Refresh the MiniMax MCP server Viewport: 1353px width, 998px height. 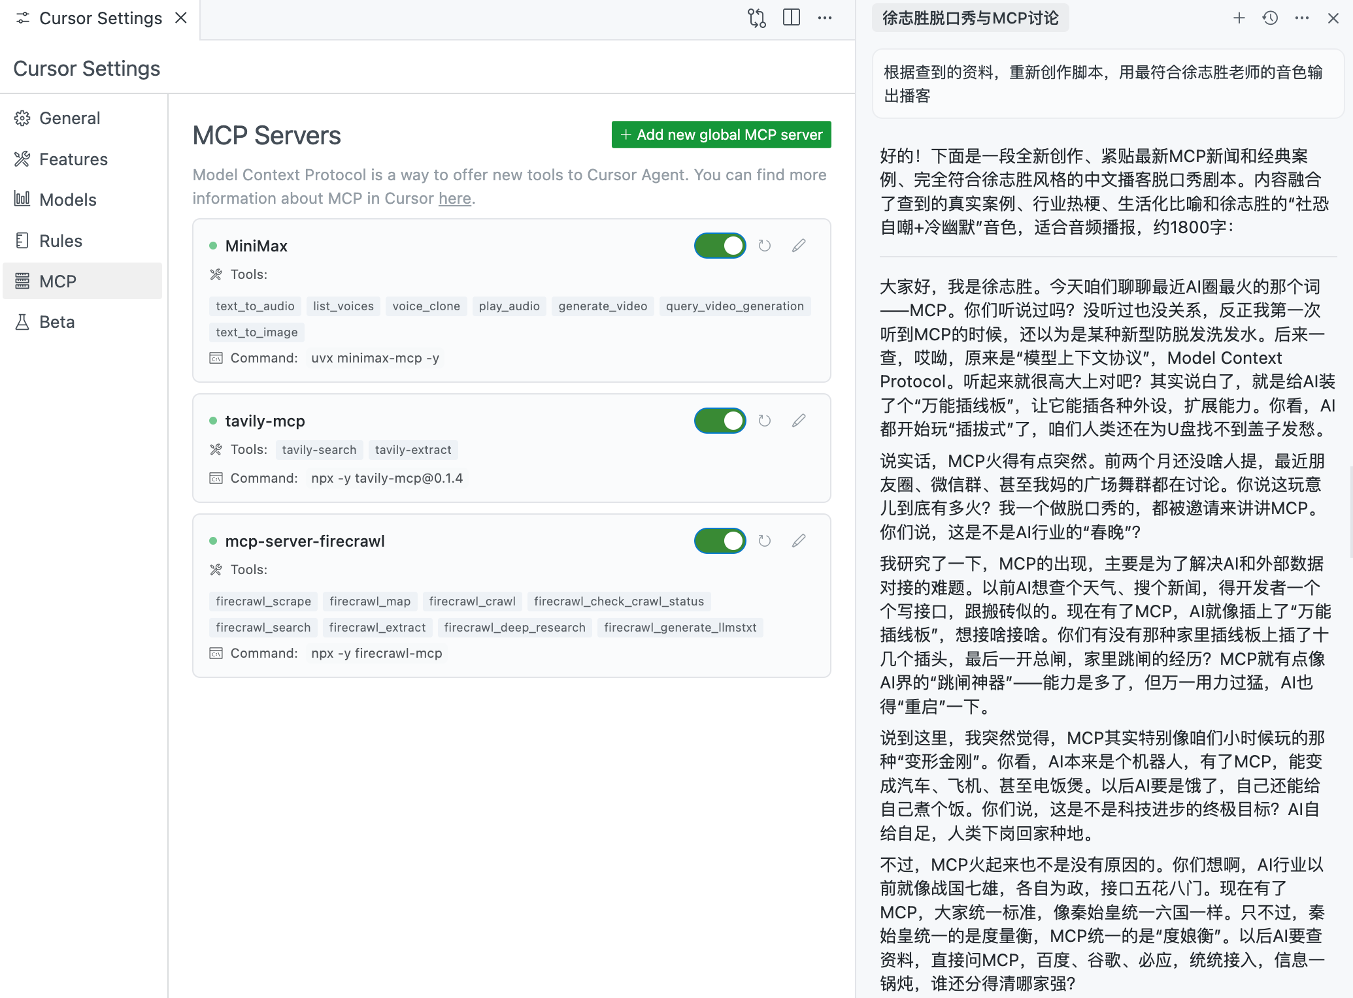[764, 246]
